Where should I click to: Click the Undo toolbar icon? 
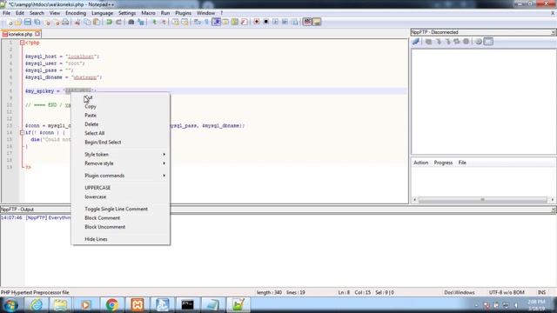pos(109,22)
